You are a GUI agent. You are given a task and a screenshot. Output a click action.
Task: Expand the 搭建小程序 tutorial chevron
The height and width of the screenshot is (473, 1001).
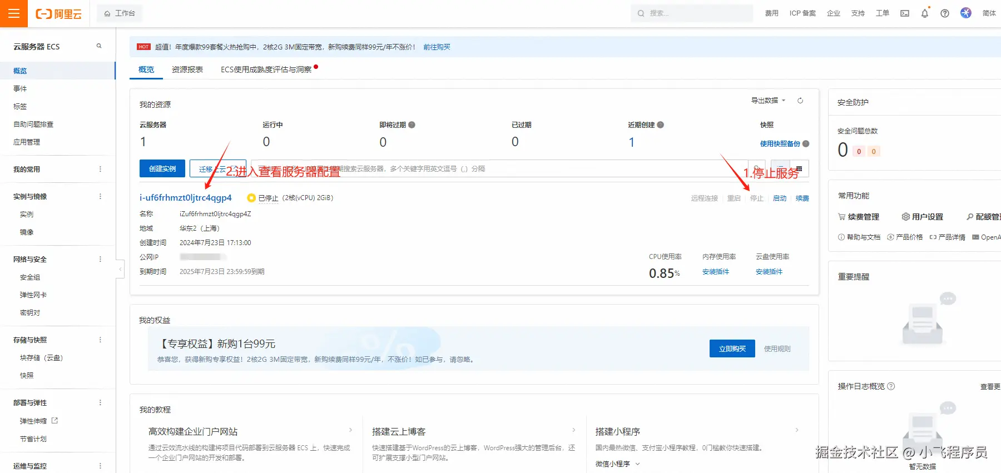point(797,430)
